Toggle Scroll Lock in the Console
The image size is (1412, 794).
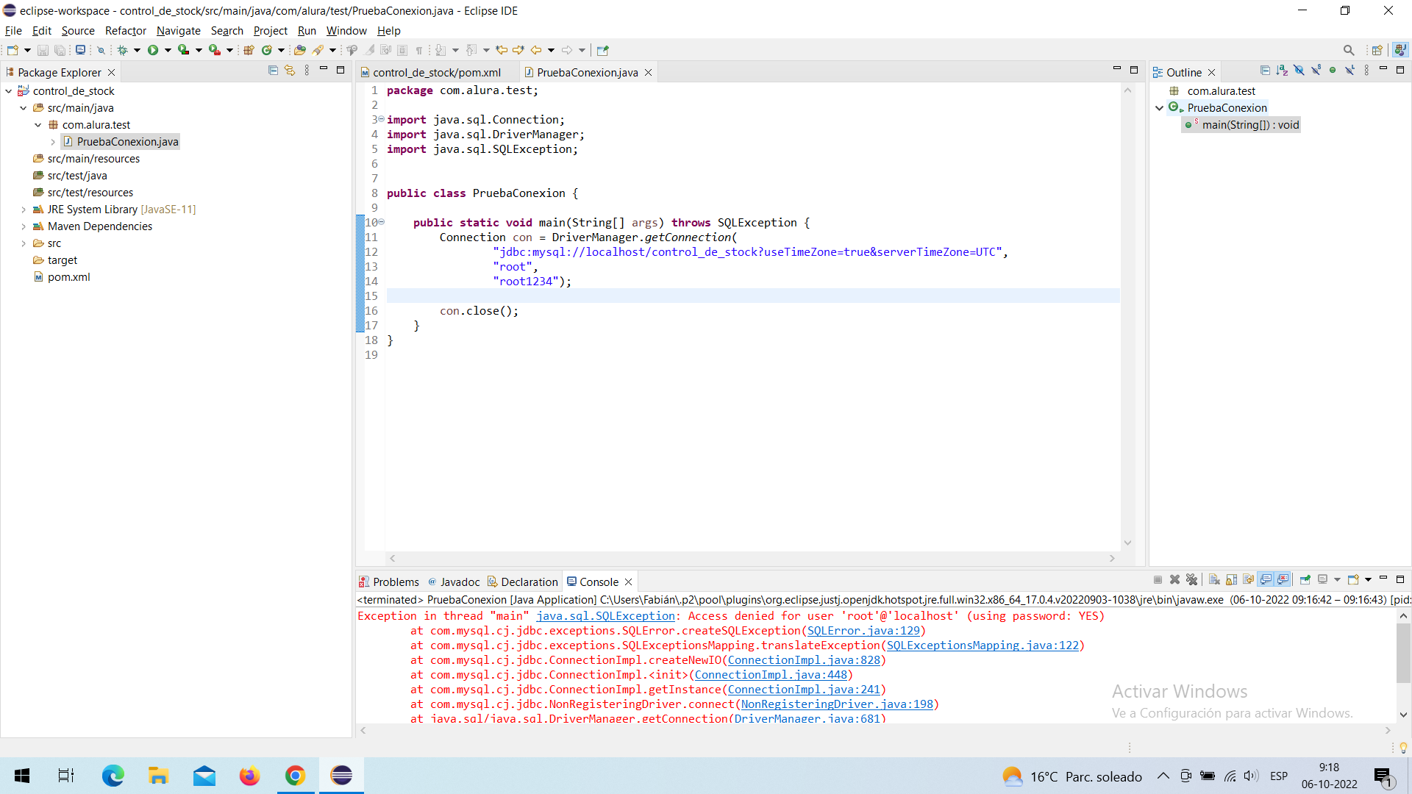tap(1231, 580)
